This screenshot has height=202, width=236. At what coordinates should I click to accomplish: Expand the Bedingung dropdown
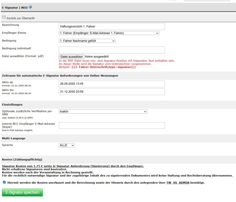pyautogui.click(x=87, y=41)
